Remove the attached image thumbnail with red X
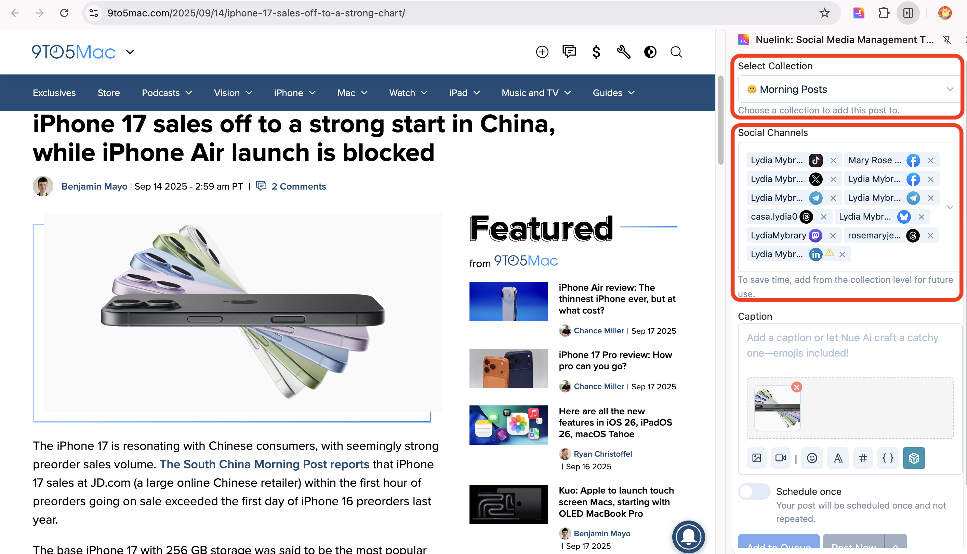Image resolution: width=967 pixels, height=554 pixels. (x=796, y=387)
